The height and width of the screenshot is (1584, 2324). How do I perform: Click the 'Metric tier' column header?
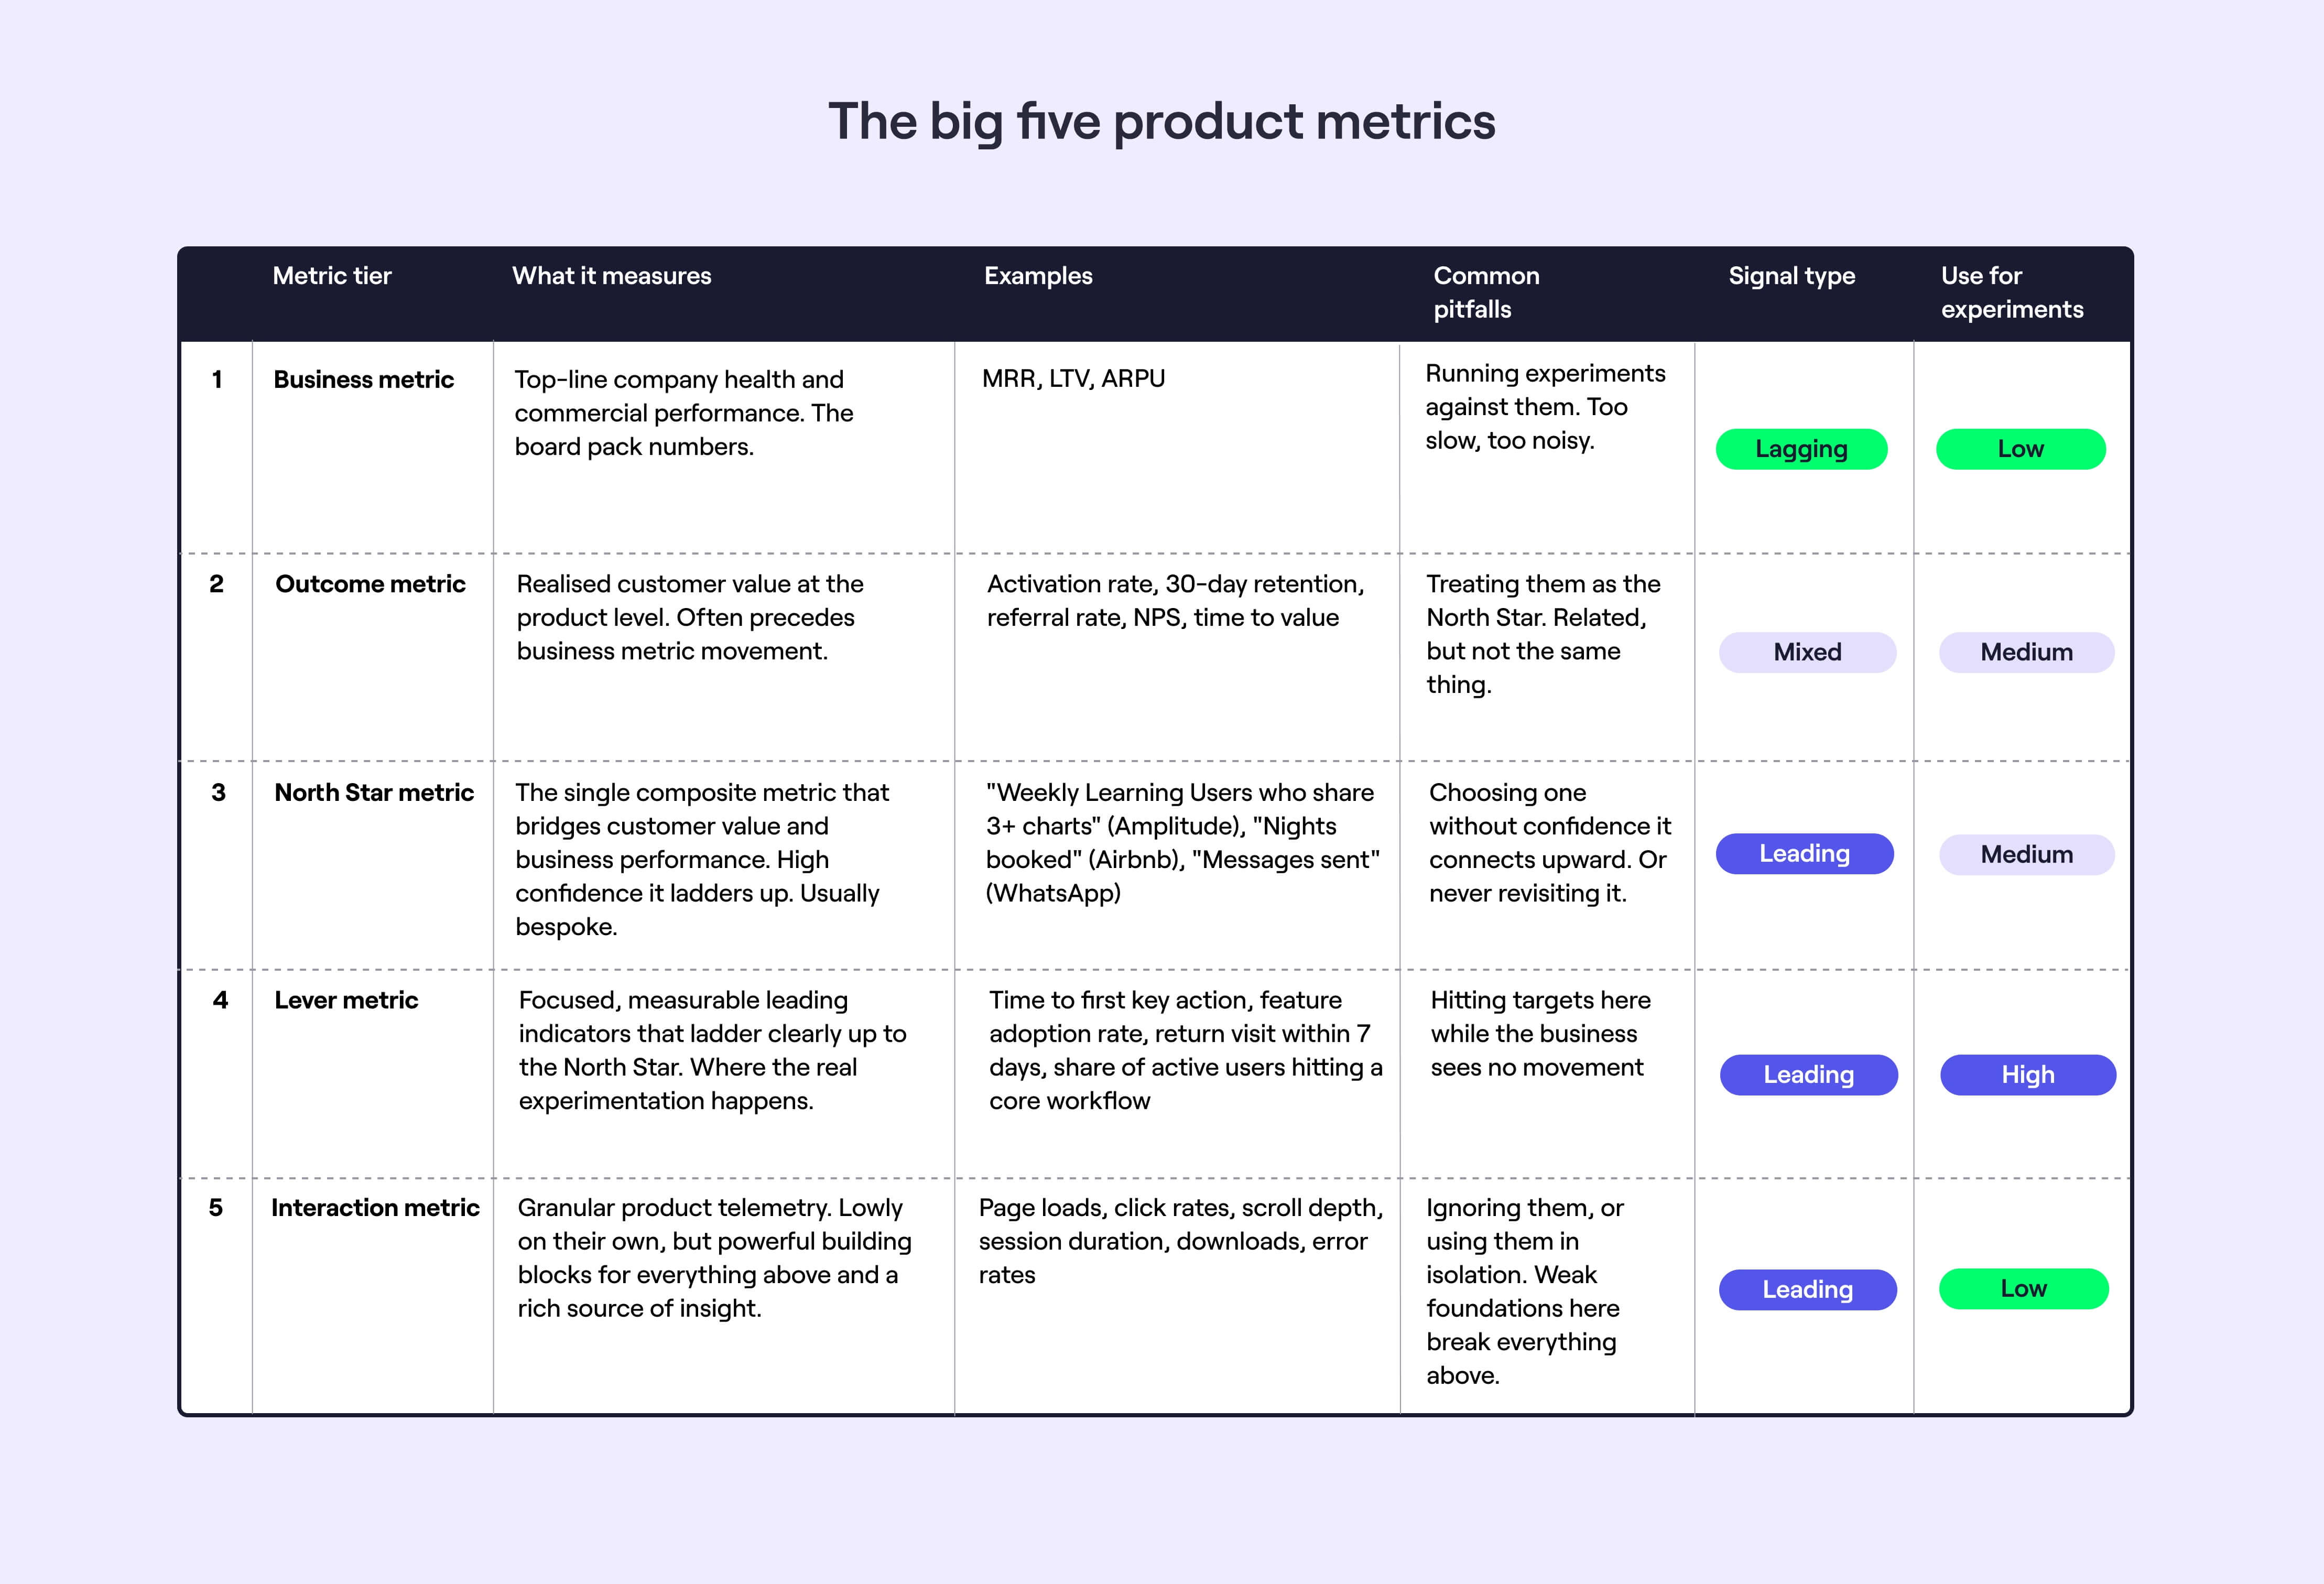coord(332,276)
